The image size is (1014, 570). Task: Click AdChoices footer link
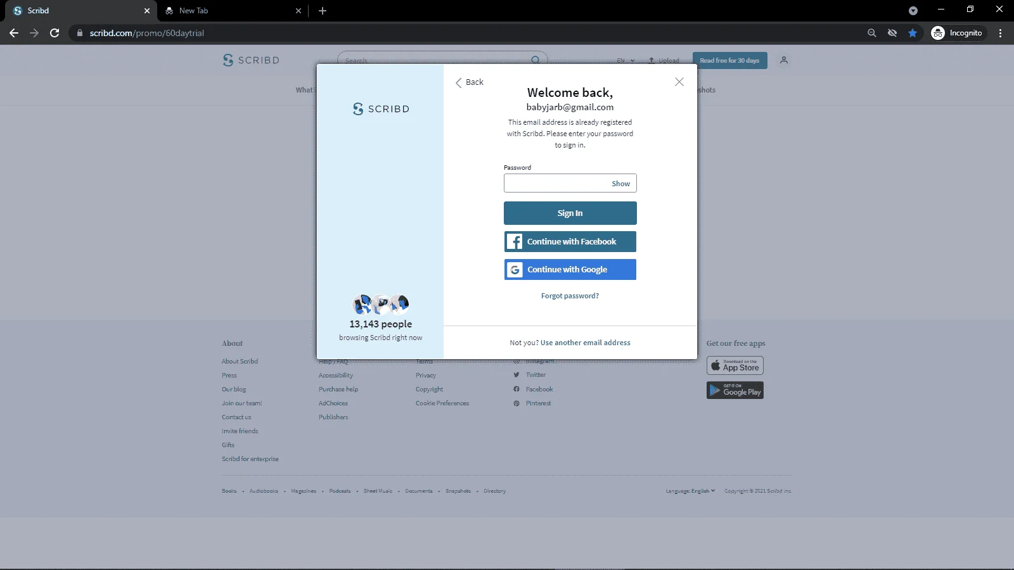pos(333,403)
